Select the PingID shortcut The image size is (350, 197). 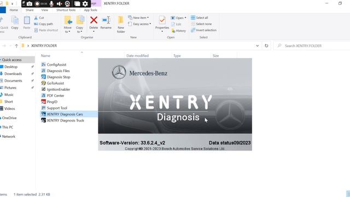point(49,102)
